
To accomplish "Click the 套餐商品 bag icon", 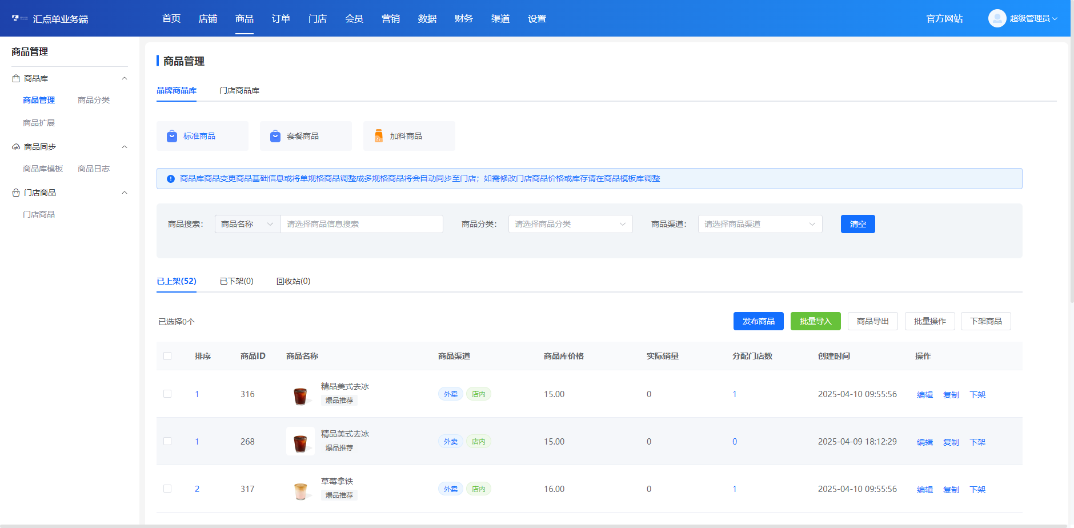I will pyautogui.click(x=275, y=136).
